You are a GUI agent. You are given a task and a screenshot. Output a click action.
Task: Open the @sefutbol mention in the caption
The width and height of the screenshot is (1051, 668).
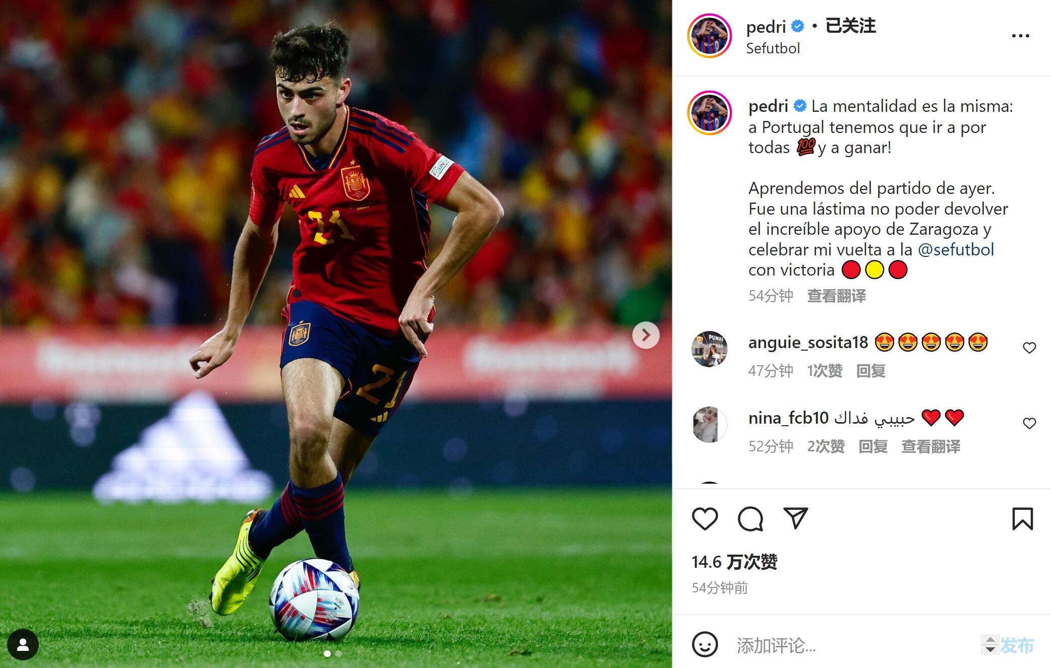[x=956, y=249]
